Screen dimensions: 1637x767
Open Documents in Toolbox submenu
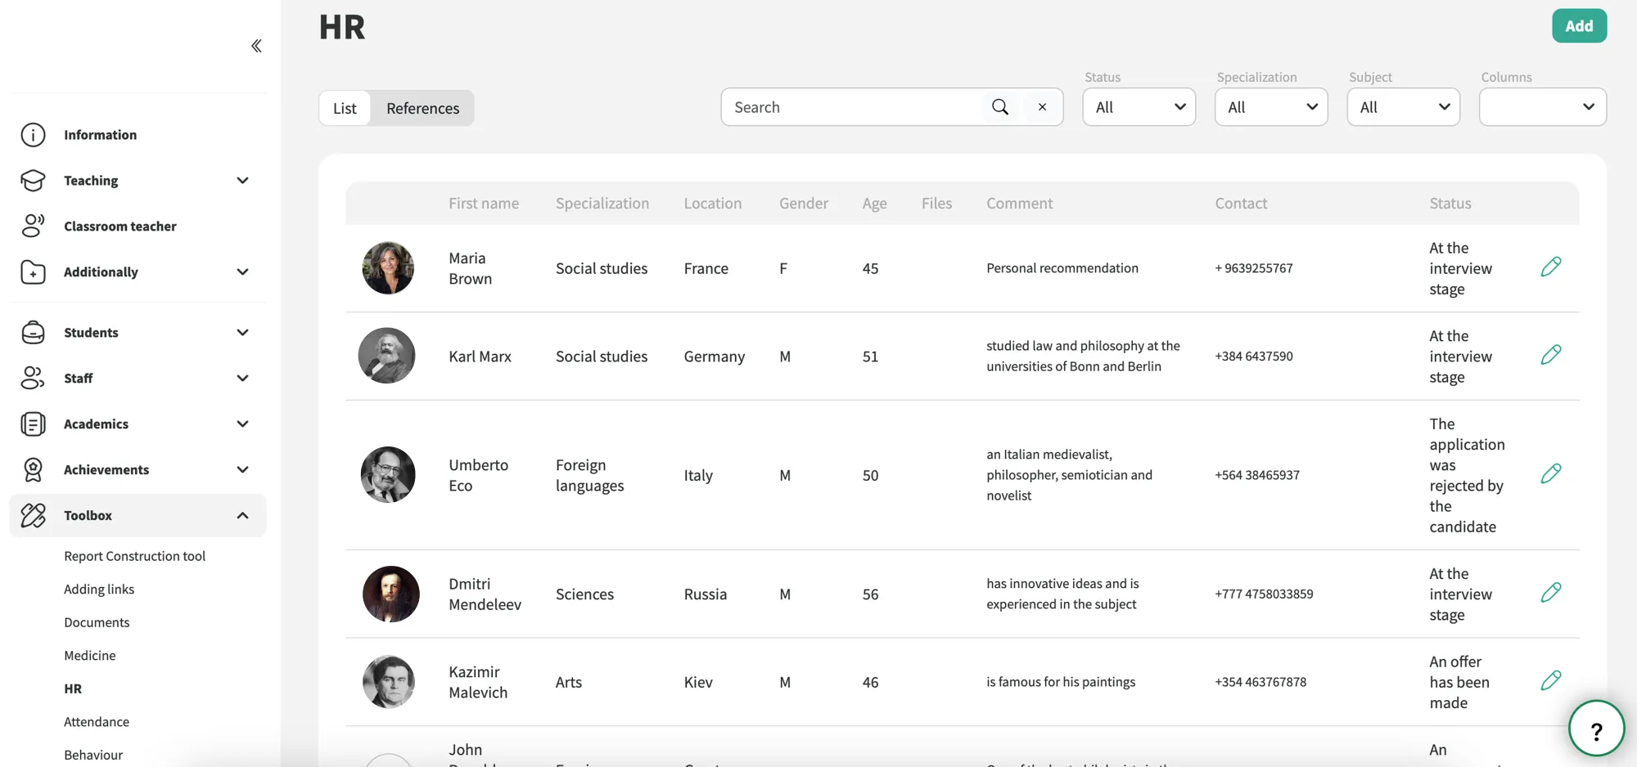pos(97,622)
